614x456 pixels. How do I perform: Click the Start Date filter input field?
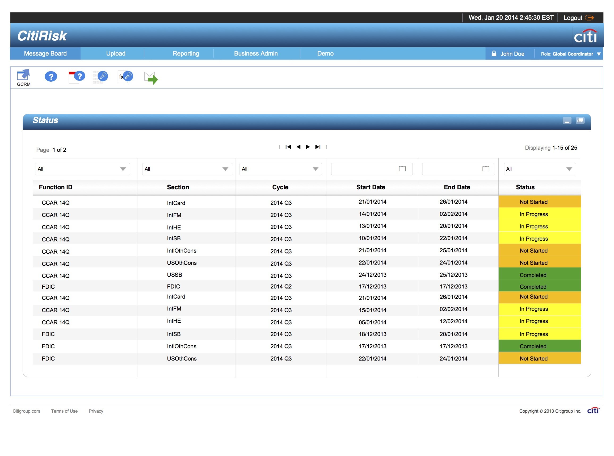[371, 169]
